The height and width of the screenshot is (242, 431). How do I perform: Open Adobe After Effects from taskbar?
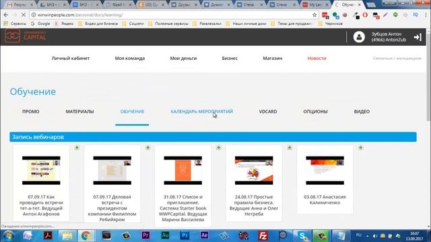204,235
